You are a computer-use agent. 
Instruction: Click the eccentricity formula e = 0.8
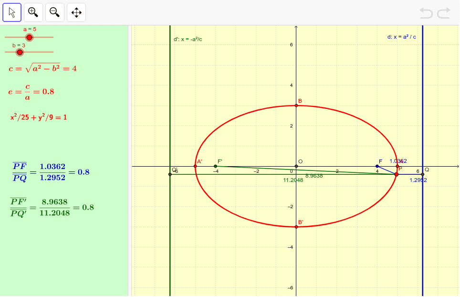click(31, 92)
